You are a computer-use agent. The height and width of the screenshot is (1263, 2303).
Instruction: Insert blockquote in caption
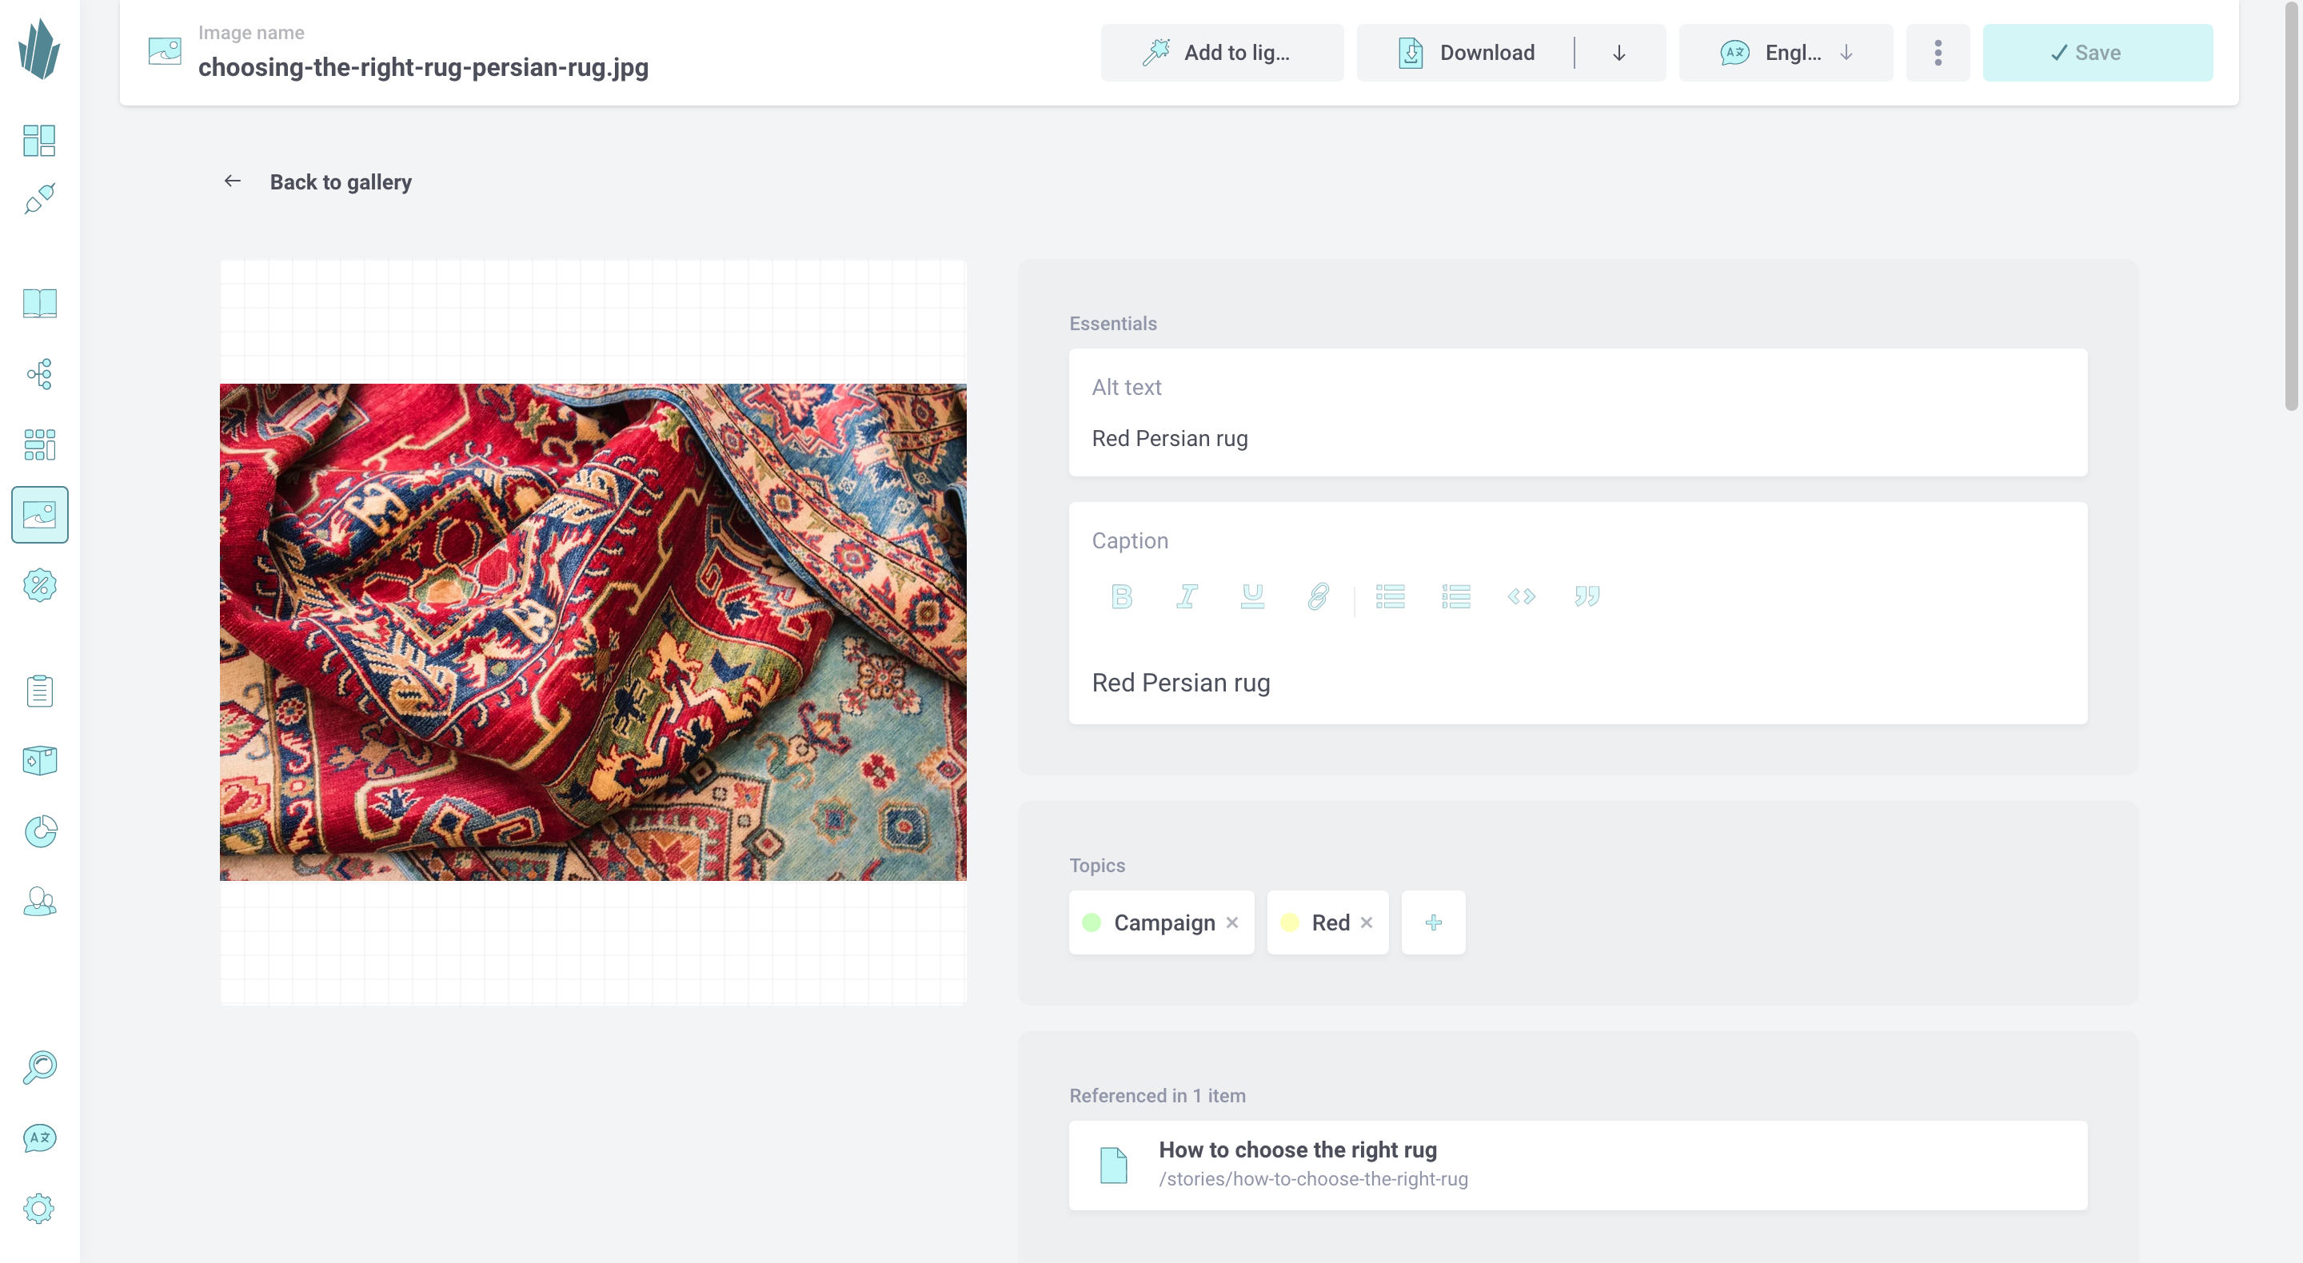1587,596
